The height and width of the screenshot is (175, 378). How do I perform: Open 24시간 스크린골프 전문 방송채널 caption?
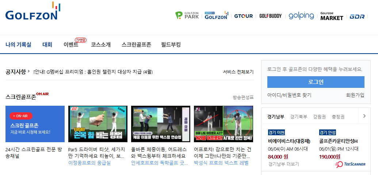[34, 153]
